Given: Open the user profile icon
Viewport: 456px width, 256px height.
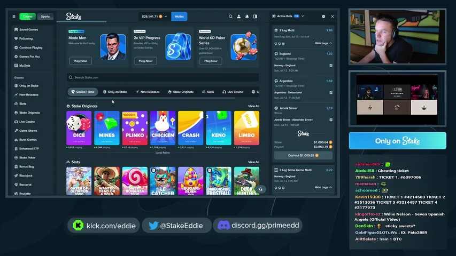Looking at the screenshot, I should pos(239,17).
